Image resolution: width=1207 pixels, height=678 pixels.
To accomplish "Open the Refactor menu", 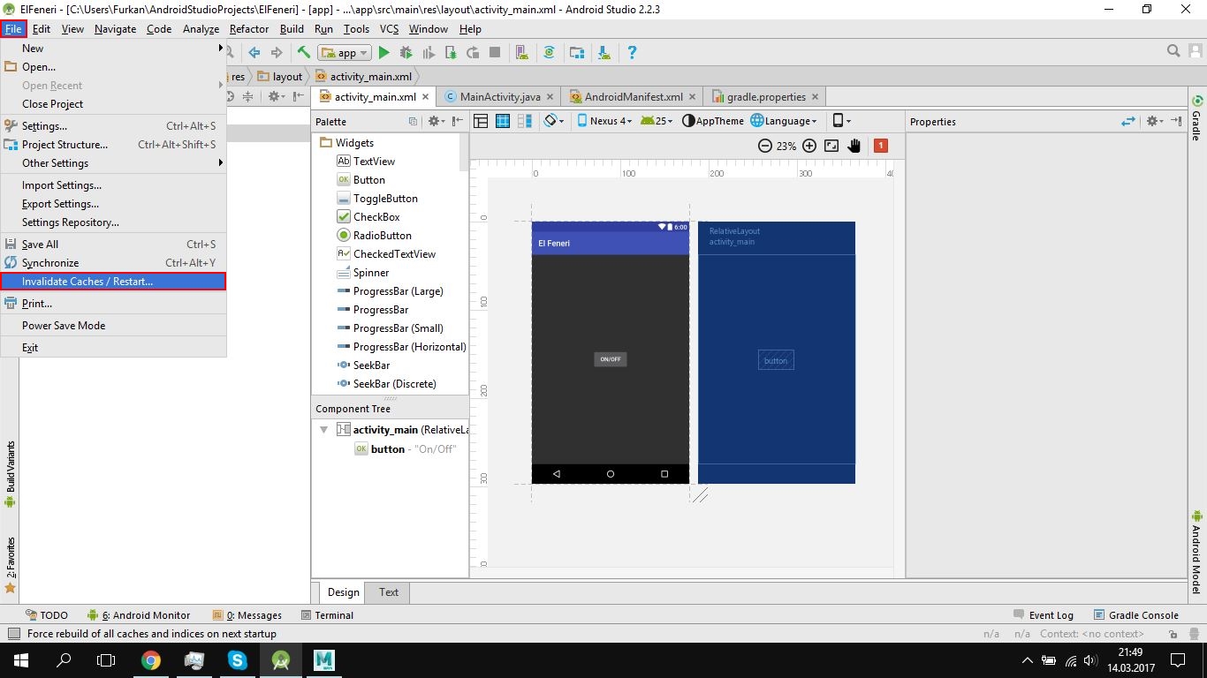I will pos(249,28).
